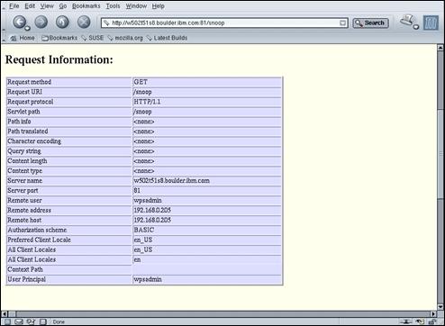The width and height of the screenshot is (445, 326).
Task: Open the Tools menu
Action: click(x=113, y=6)
